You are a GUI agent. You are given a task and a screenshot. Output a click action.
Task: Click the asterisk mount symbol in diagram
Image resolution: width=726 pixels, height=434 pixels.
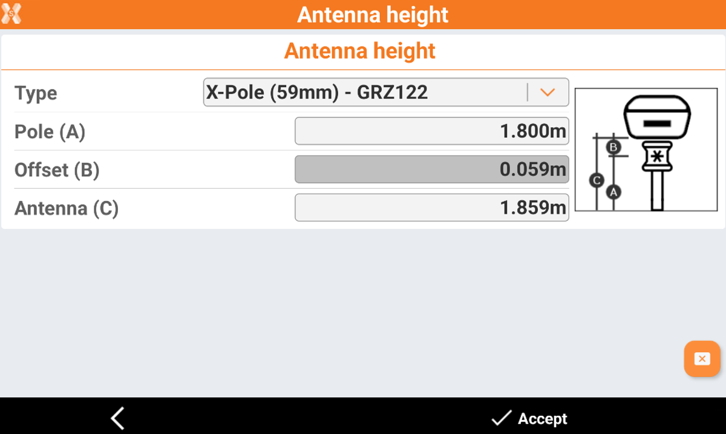tap(657, 157)
